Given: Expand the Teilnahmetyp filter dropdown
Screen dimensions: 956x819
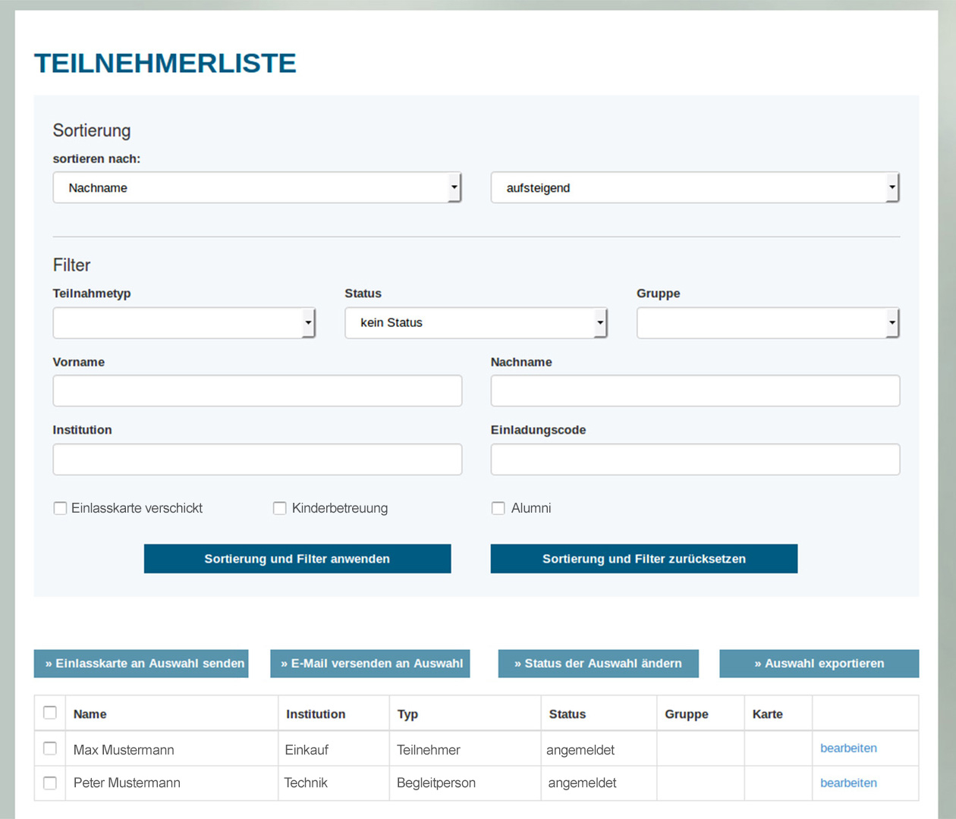Looking at the screenshot, I should click(184, 323).
